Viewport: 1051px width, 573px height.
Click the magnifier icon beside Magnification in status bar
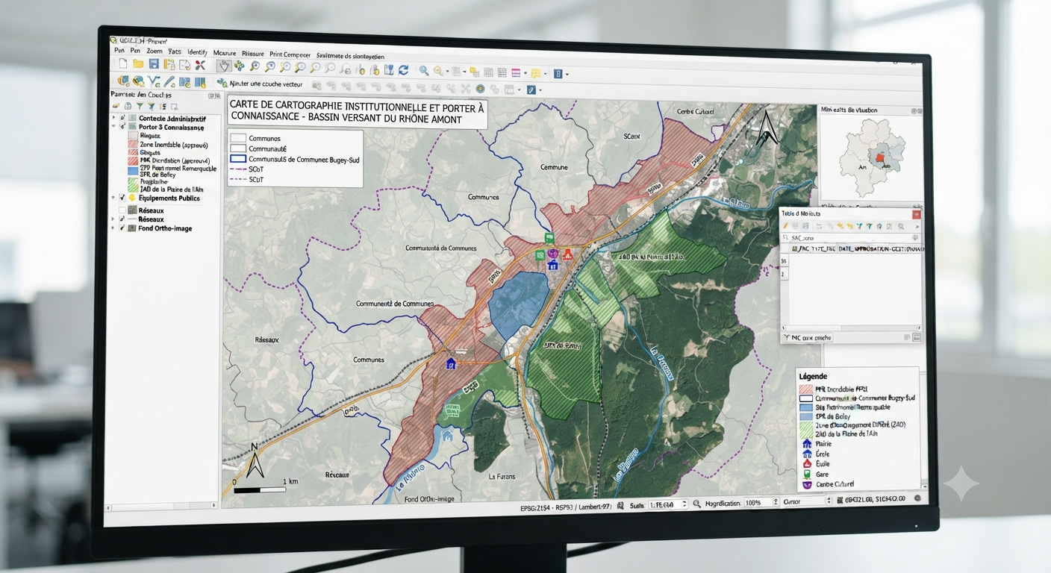696,504
